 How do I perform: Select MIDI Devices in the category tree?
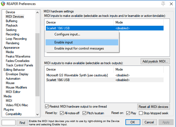(x=15, y=17)
